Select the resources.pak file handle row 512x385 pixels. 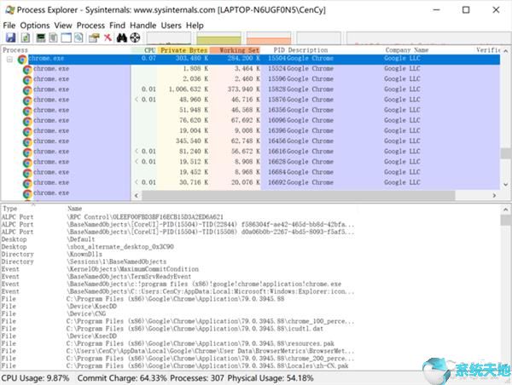pyautogui.click(x=250, y=343)
